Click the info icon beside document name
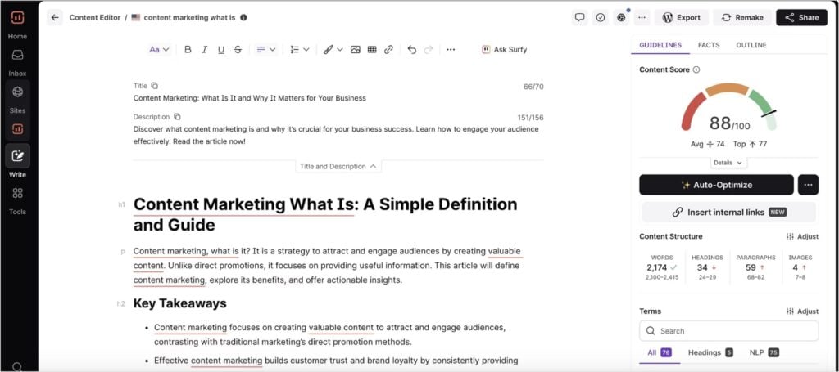Image resolution: width=839 pixels, height=372 pixels. click(x=243, y=18)
